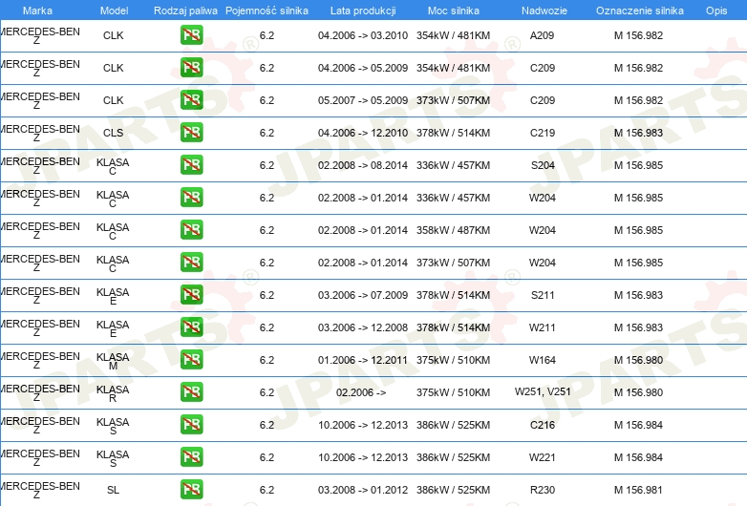747x506 pixels.
Task: Select the 'W251, V251' body cell
Action: [543, 391]
